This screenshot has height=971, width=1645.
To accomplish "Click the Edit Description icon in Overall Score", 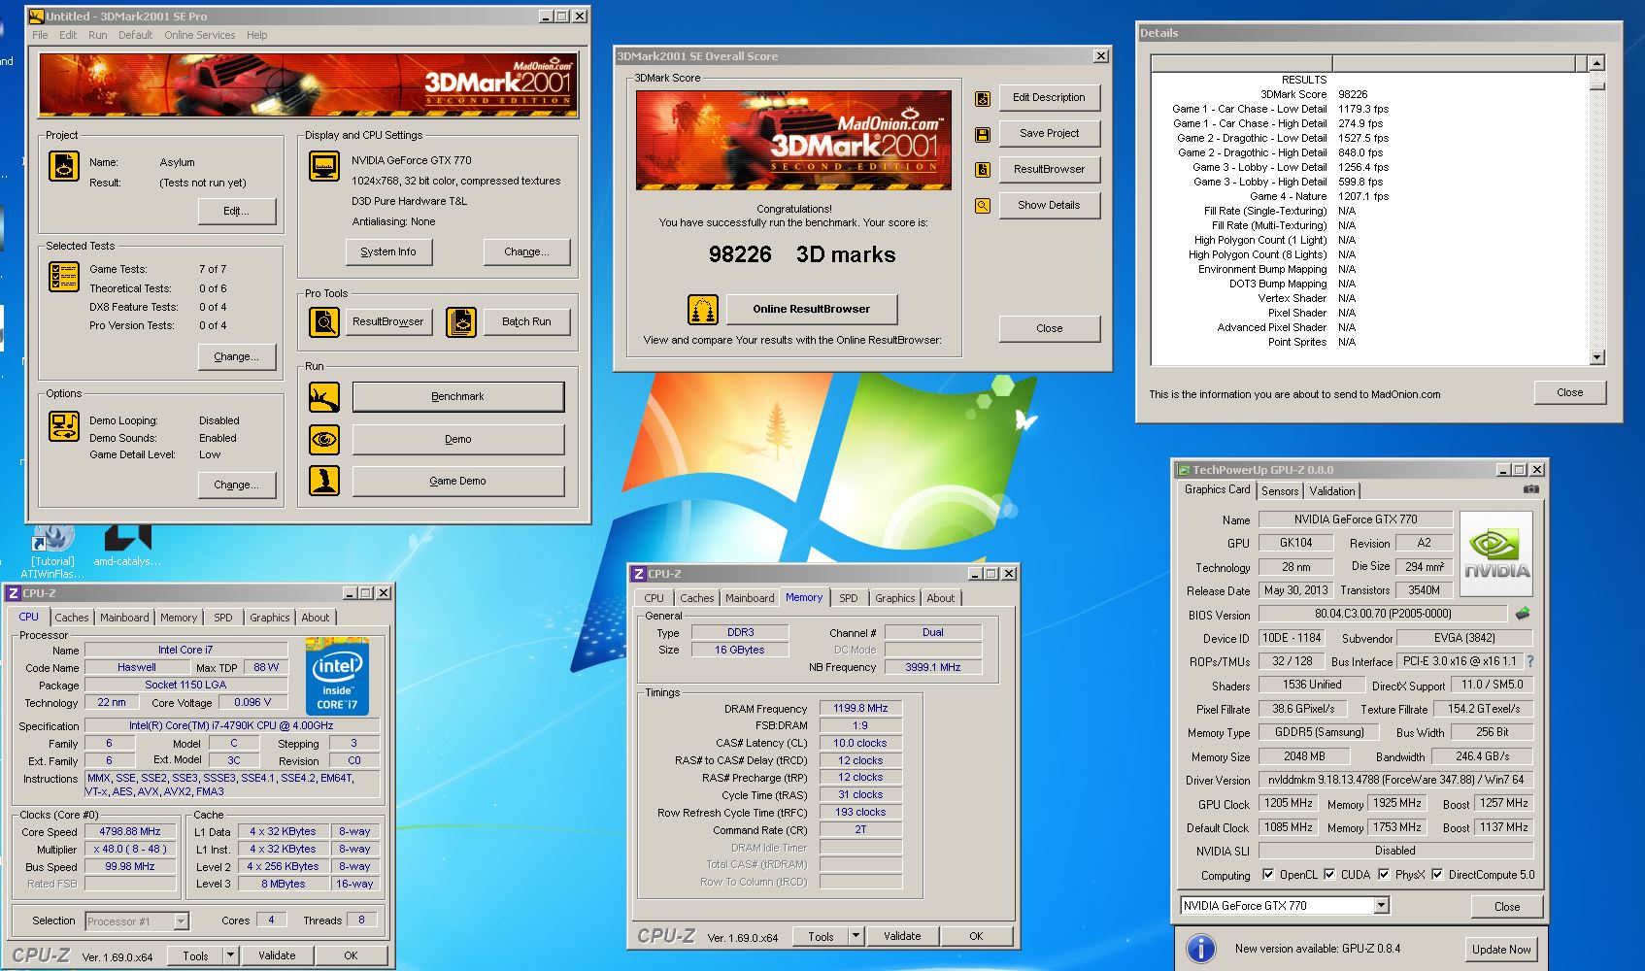I will [x=983, y=98].
